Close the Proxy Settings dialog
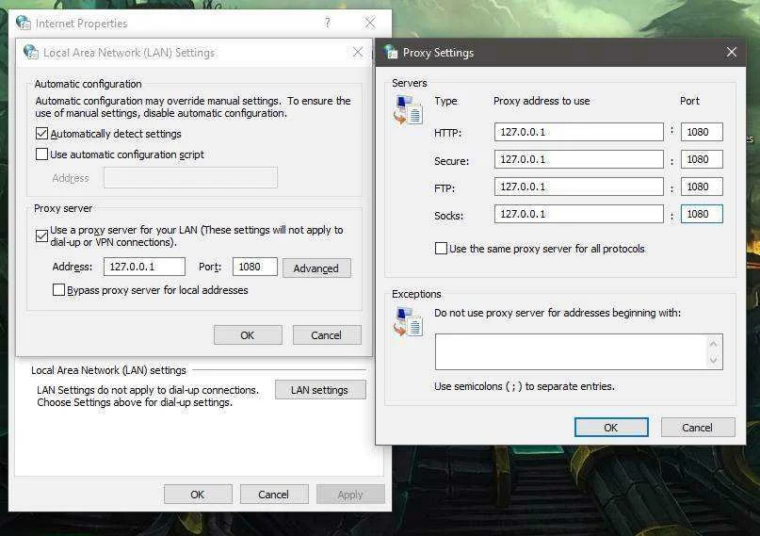 coord(732,52)
